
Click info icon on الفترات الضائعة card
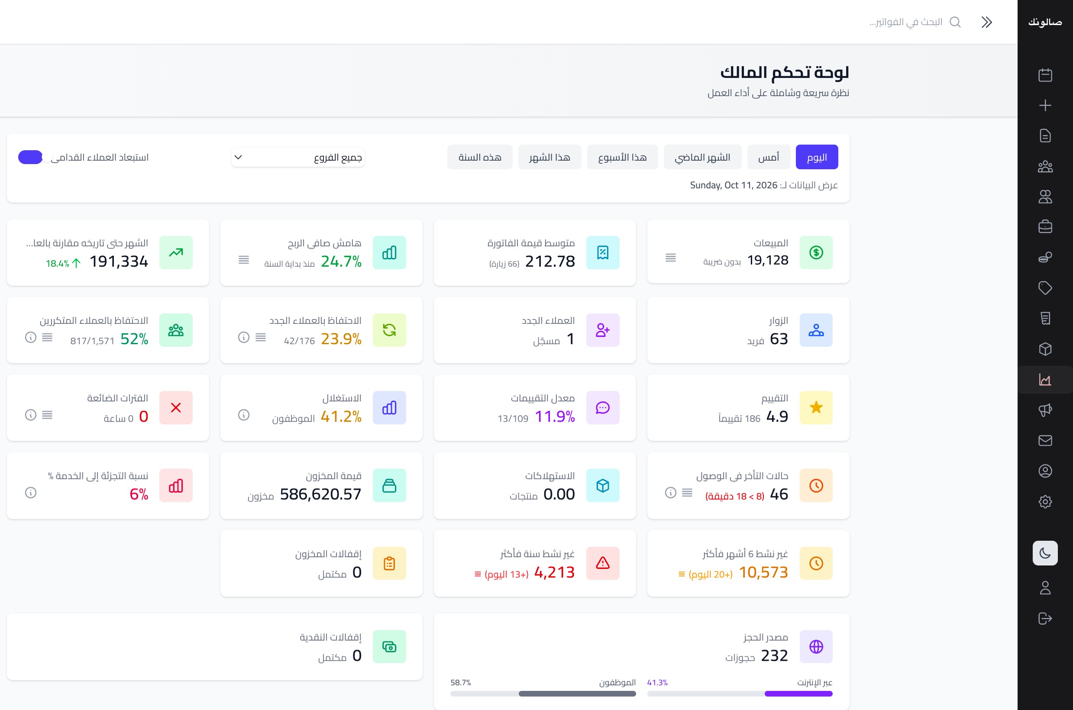[30, 415]
